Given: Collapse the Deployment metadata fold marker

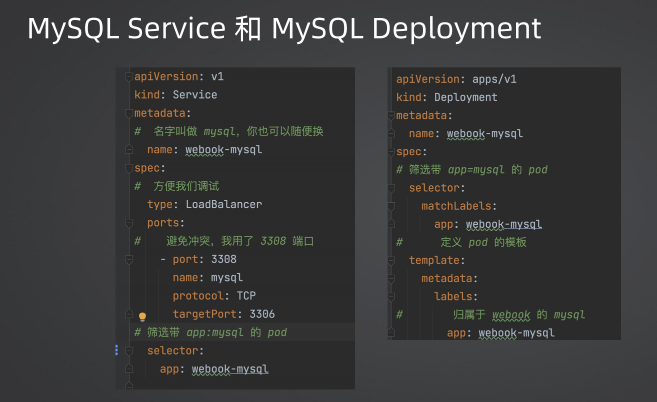Looking at the screenshot, I should [x=391, y=116].
